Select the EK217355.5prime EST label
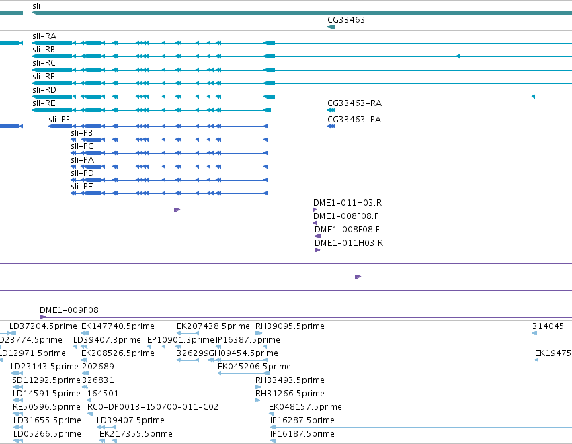The width and height of the screenshot is (572, 444). click(x=136, y=434)
